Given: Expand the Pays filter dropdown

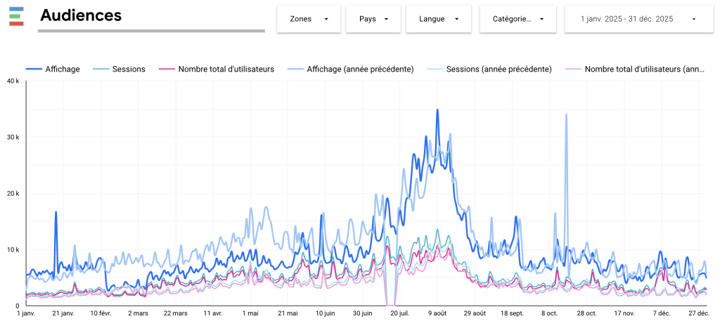Looking at the screenshot, I should (x=373, y=19).
